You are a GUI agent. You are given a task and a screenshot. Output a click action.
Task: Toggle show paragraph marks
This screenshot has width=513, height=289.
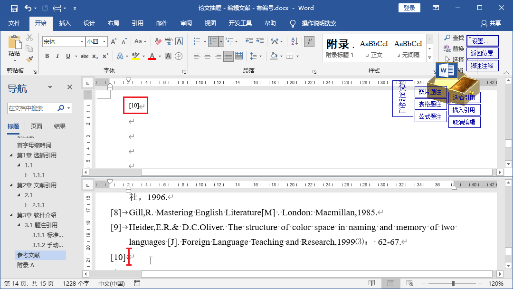[x=309, y=41]
